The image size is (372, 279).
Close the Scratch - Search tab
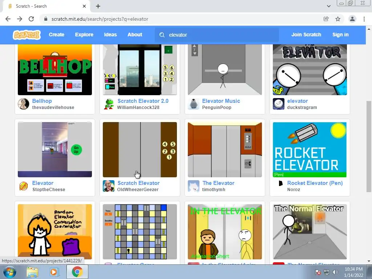[x=84, y=6]
